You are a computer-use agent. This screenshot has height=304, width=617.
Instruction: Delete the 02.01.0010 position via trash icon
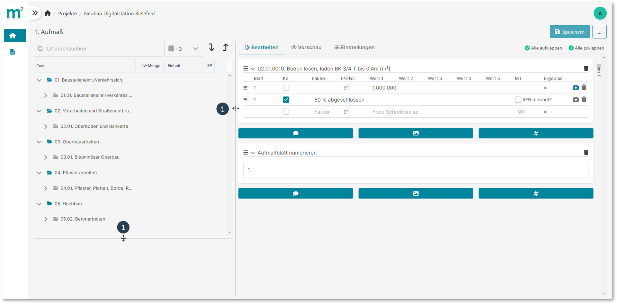[x=586, y=68]
